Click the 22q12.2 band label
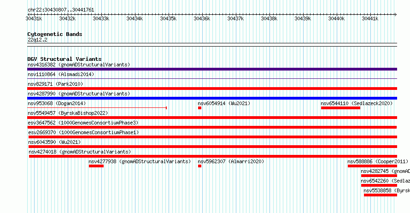The width and height of the screenshot is (410, 213). [x=37, y=40]
